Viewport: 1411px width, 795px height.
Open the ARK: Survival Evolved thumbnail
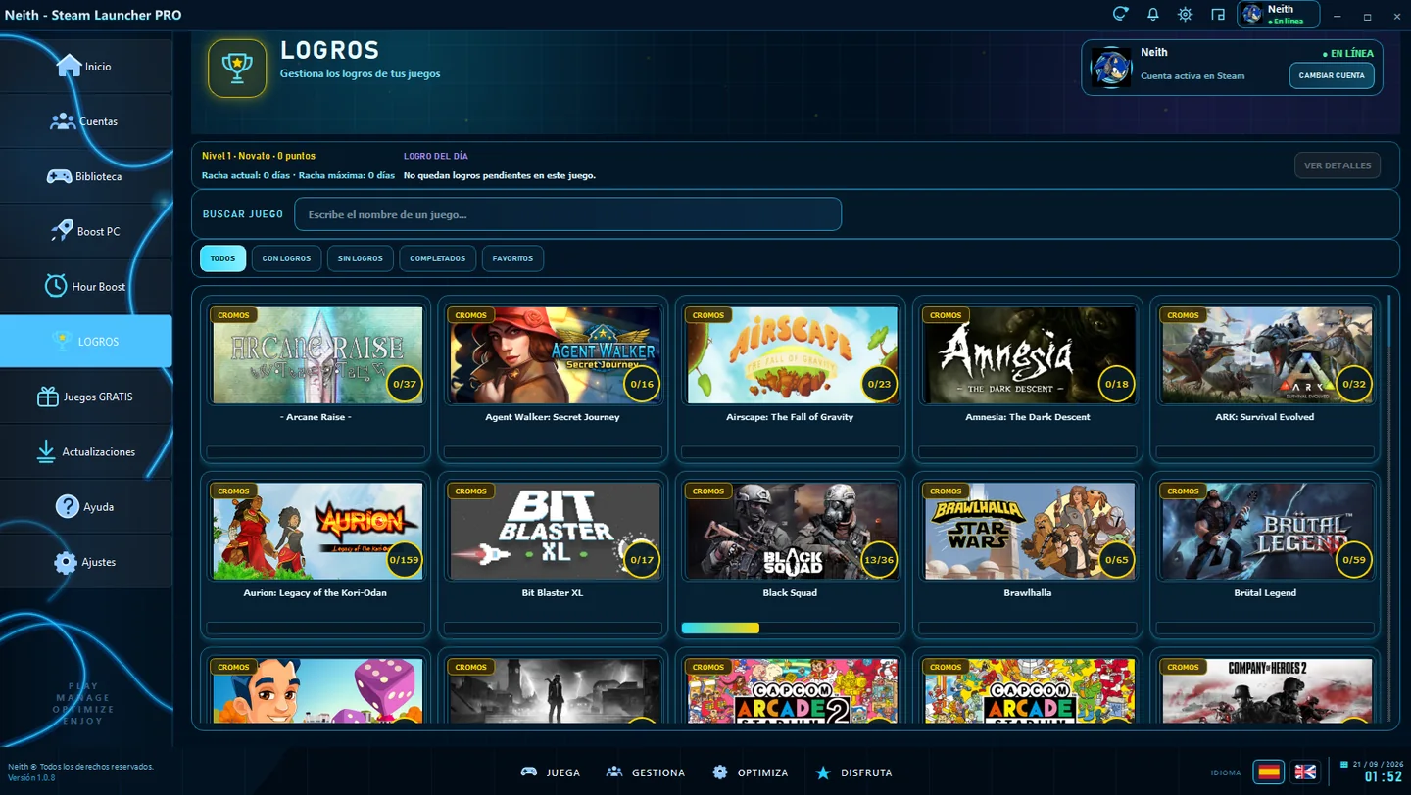pos(1266,354)
